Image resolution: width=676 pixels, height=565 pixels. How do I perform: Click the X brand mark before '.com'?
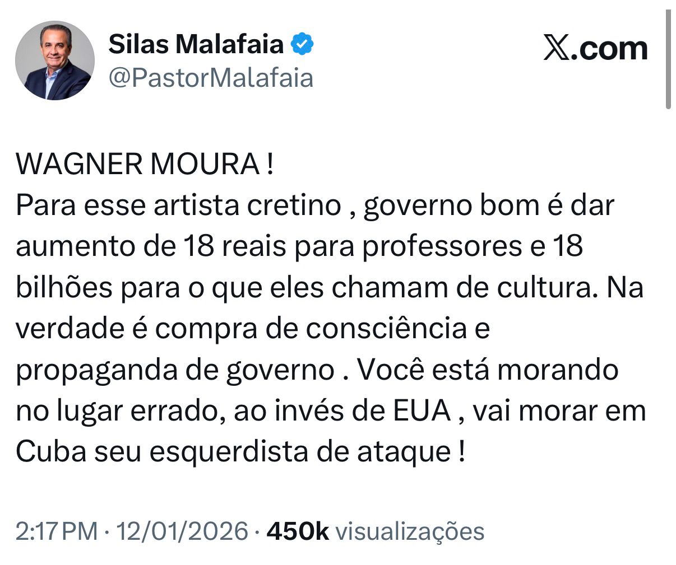[x=555, y=47]
